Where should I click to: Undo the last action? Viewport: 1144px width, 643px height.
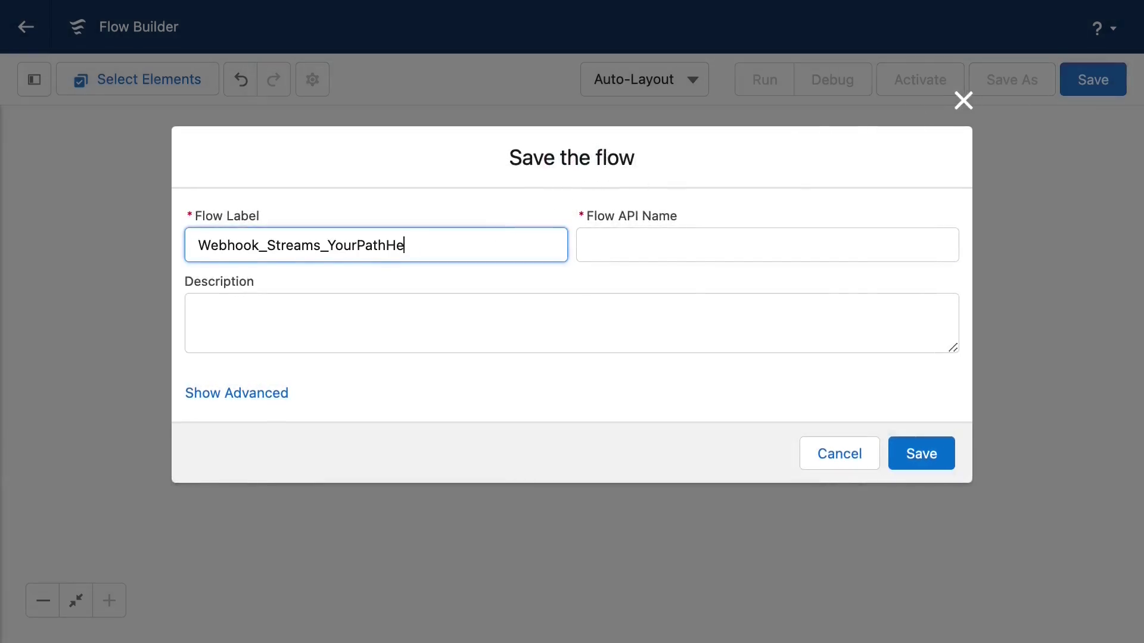pyautogui.click(x=241, y=79)
